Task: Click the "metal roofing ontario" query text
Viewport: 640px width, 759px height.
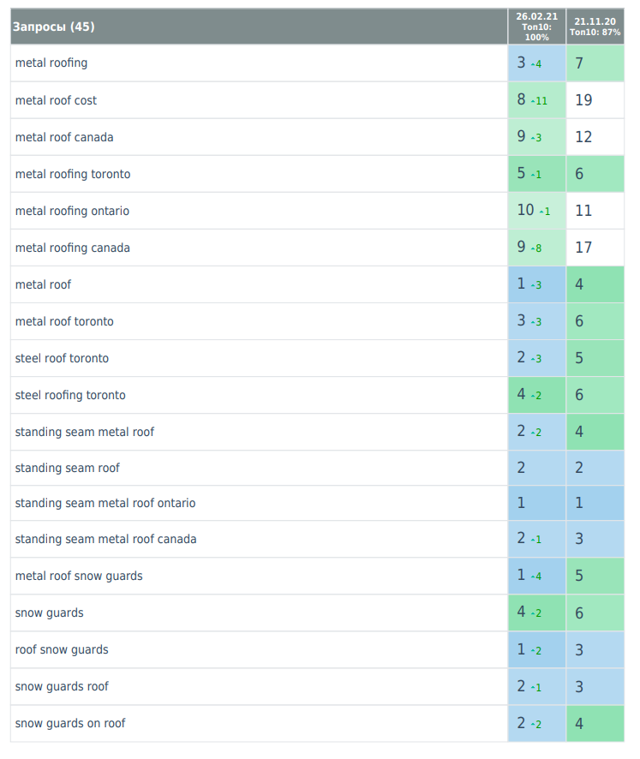Action: (72, 211)
